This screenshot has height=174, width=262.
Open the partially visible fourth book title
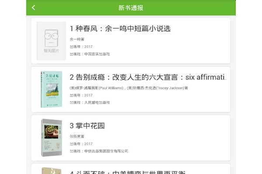click(128, 172)
